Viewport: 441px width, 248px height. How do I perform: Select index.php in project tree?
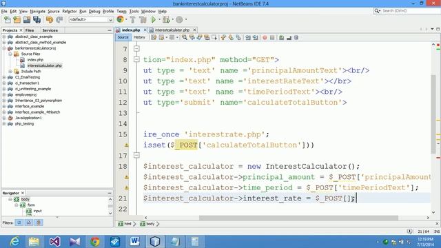(35, 60)
